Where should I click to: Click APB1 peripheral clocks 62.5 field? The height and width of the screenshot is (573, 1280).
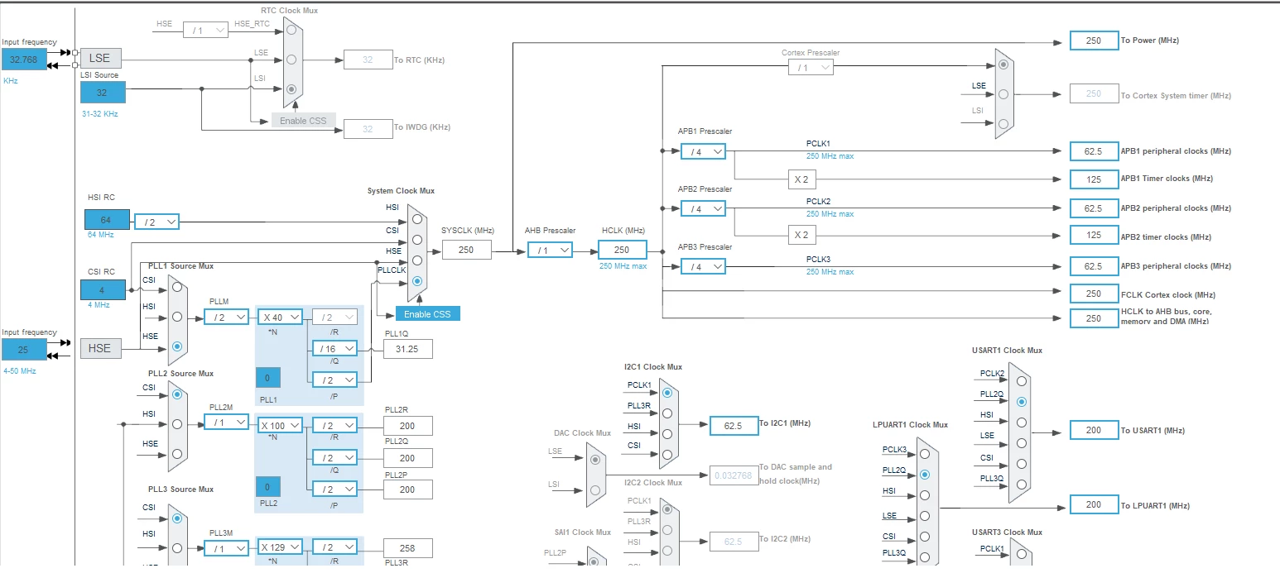click(x=1094, y=151)
